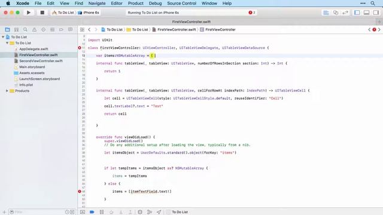
Task: Toggle the Utilities pane visibility
Action: pyautogui.click(x=376, y=13)
